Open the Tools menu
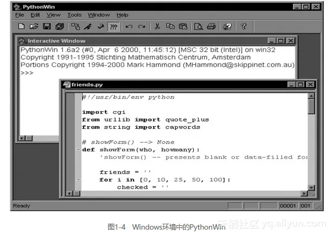Viewport: 332px width, 235px height. [74, 15]
